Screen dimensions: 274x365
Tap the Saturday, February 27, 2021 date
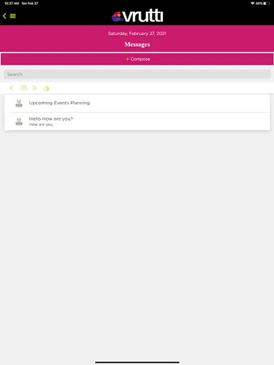click(137, 34)
